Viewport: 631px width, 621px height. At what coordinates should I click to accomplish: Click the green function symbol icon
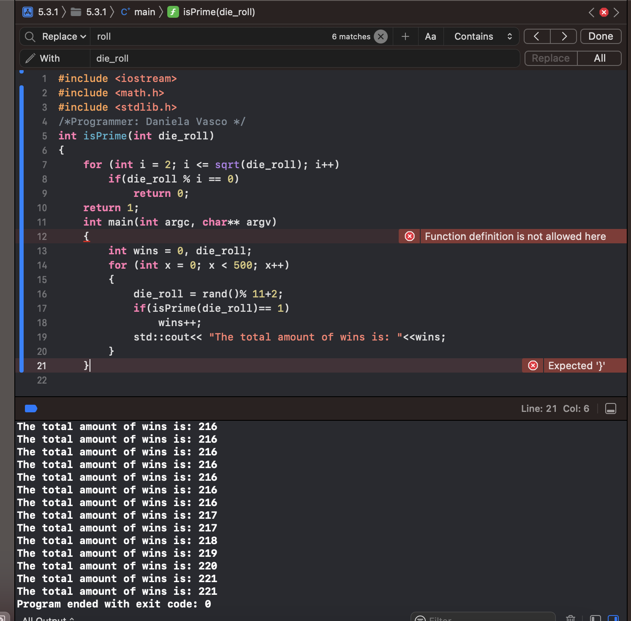173,12
